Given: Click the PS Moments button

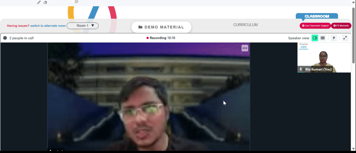Looking at the screenshot, I should point(341,26).
